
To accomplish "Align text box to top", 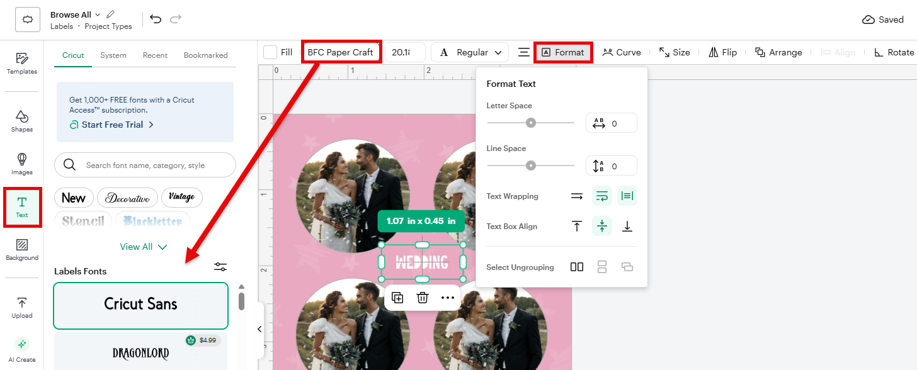I will [x=577, y=227].
